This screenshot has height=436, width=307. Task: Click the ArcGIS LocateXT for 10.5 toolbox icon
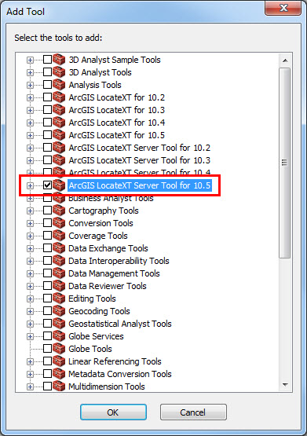(x=59, y=135)
